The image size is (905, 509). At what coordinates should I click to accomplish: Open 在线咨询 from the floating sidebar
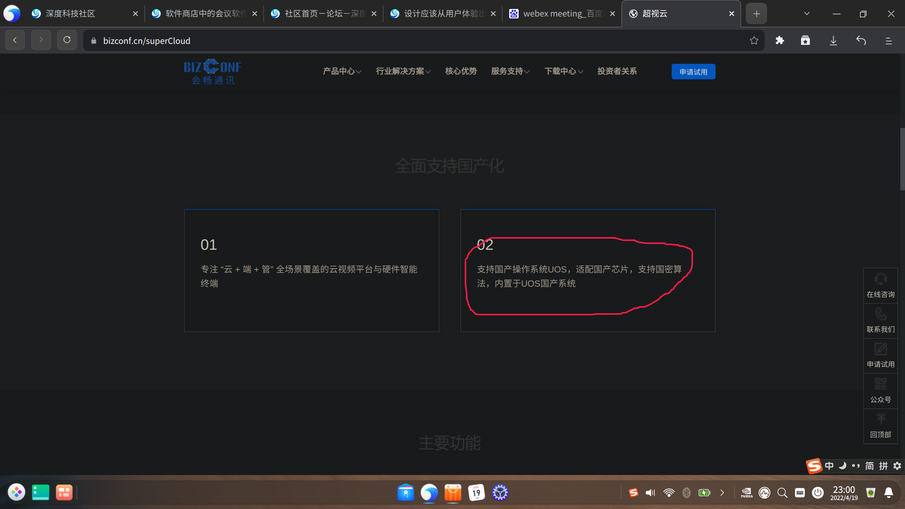pyautogui.click(x=880, y=285)
